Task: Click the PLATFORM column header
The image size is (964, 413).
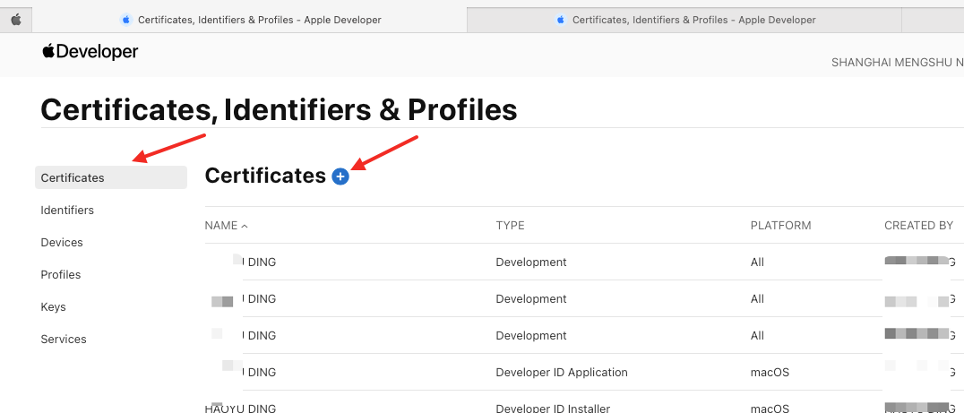Action: click(x=780, y=226)
